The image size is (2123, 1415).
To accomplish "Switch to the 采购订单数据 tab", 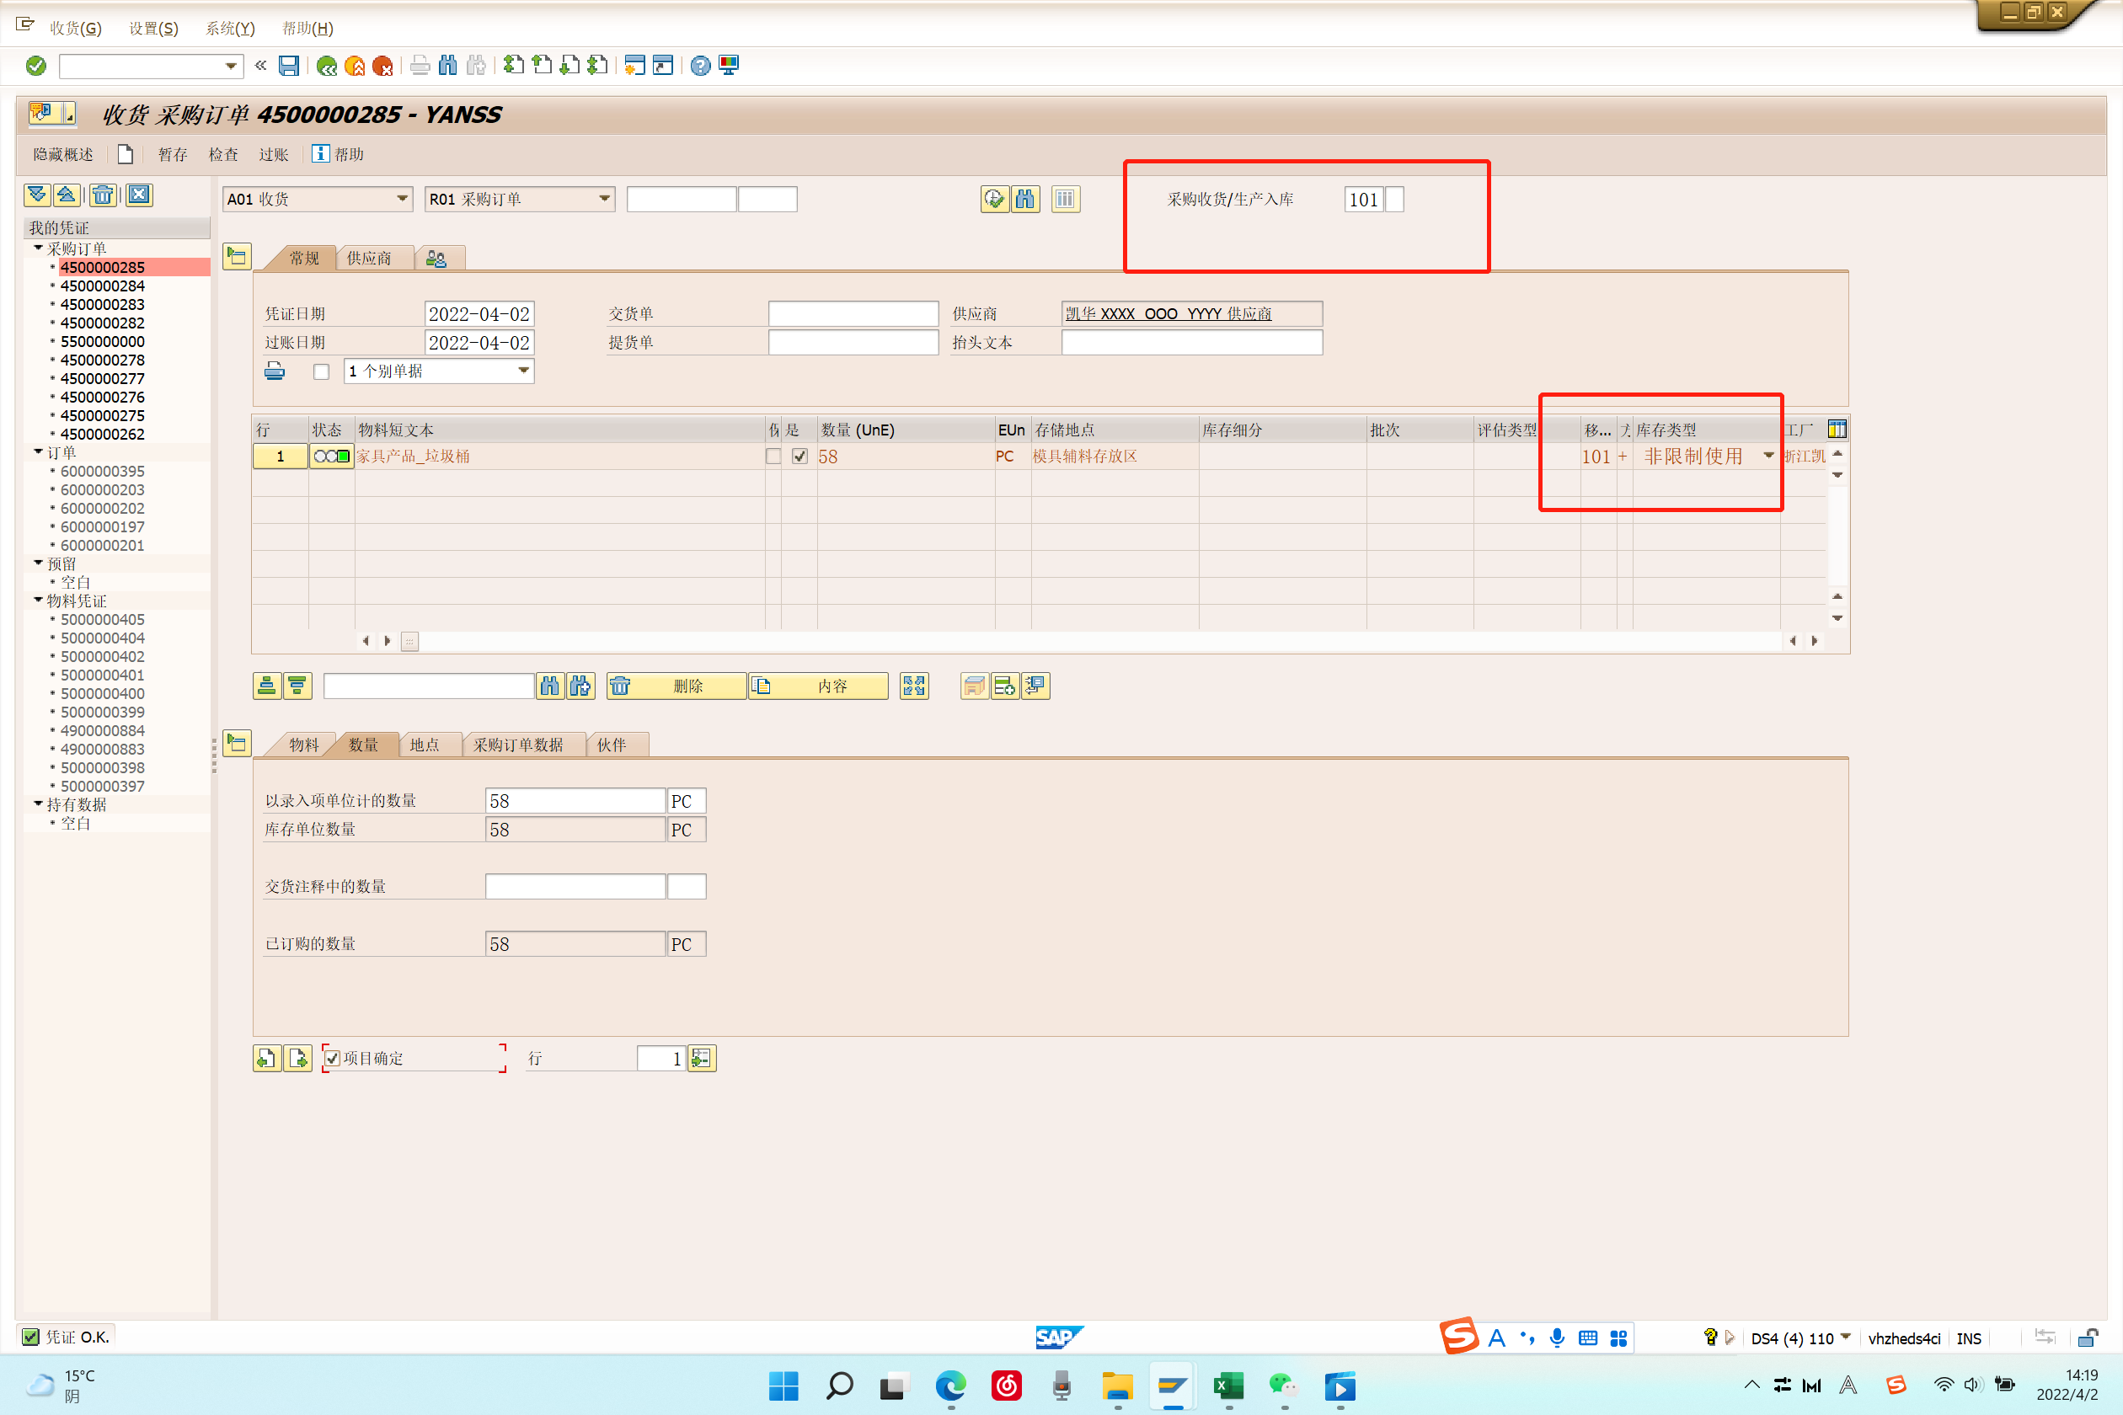I will coord(518,745).
